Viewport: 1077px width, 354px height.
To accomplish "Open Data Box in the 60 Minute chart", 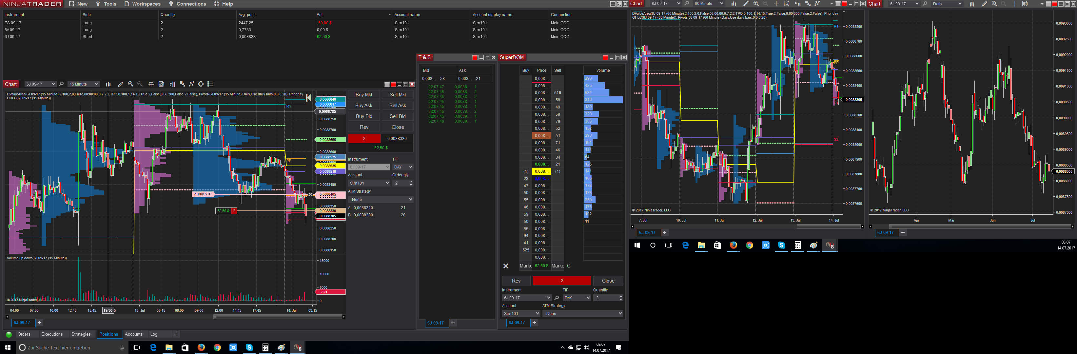I will point(786,4).
